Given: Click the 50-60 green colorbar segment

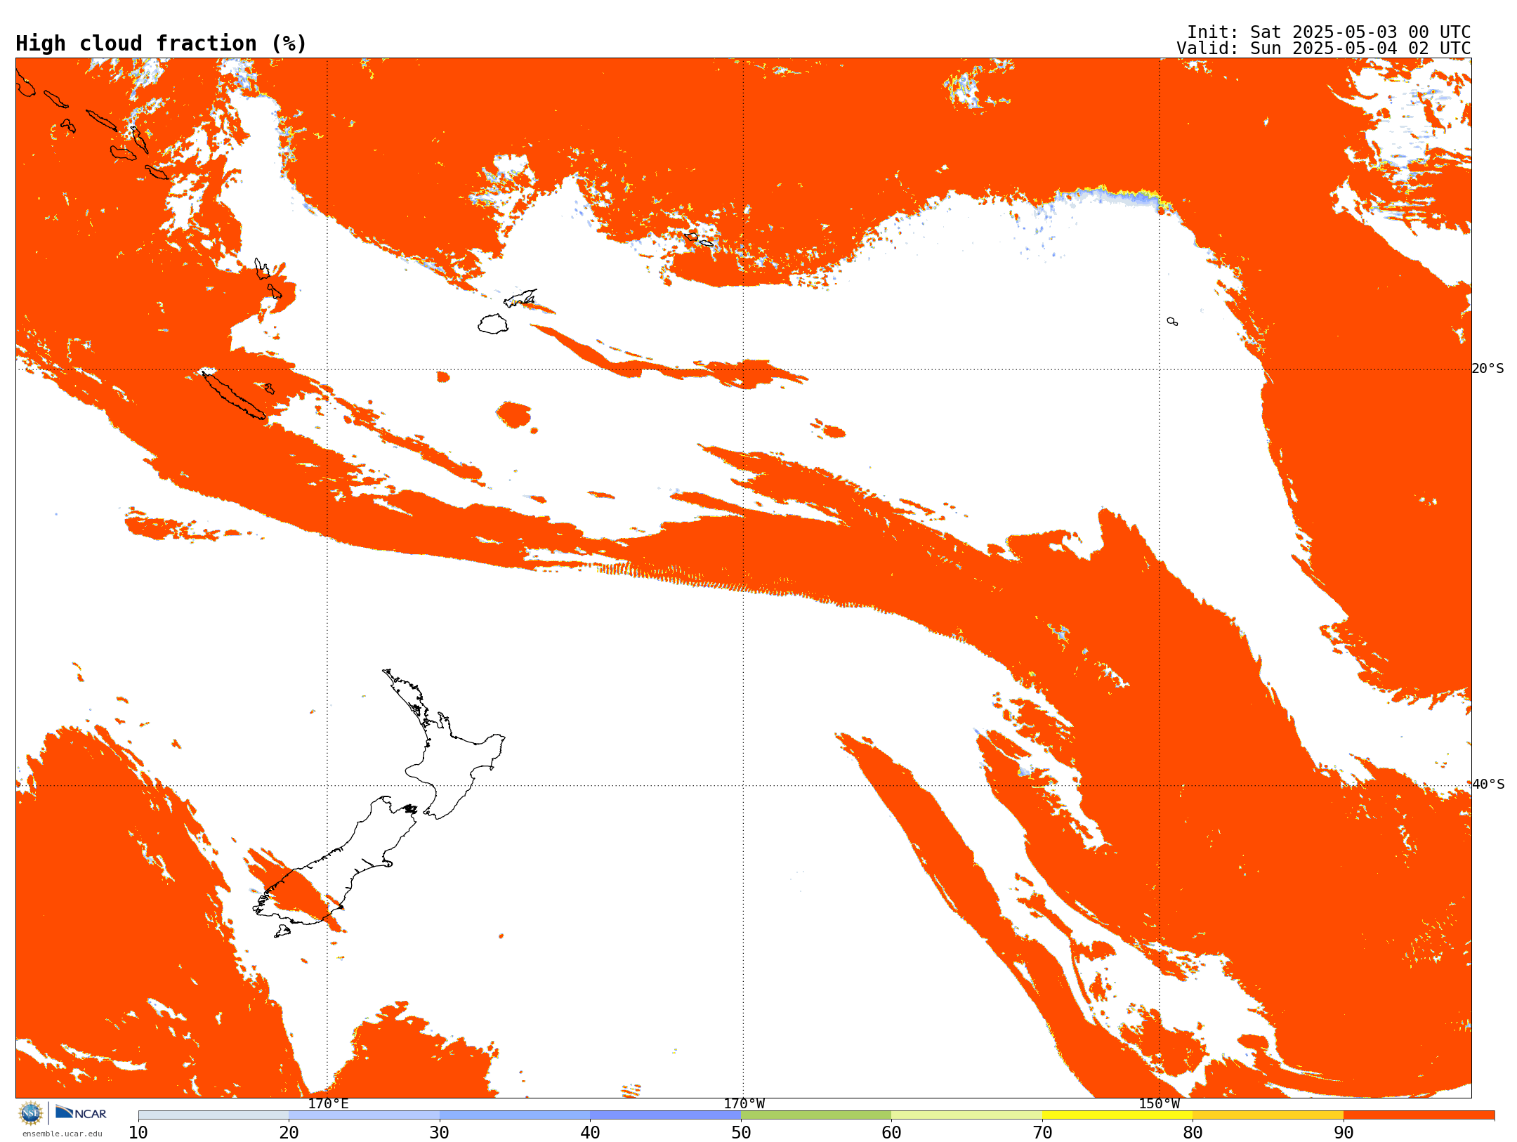Looking at the screenshot, I should click(x=816, y=1115).
